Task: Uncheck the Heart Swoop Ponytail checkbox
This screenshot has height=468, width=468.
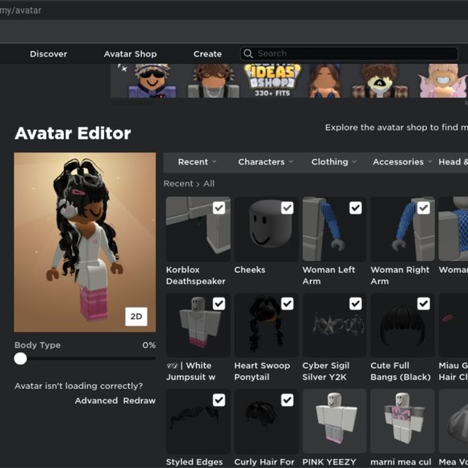Action: (287, 303)
